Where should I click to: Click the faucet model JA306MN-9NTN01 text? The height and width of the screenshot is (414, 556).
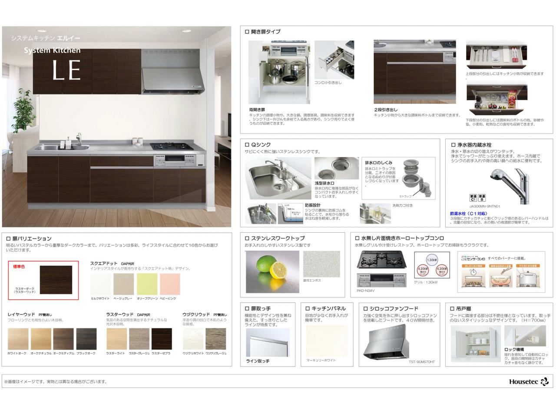click(x=485, y=206)
